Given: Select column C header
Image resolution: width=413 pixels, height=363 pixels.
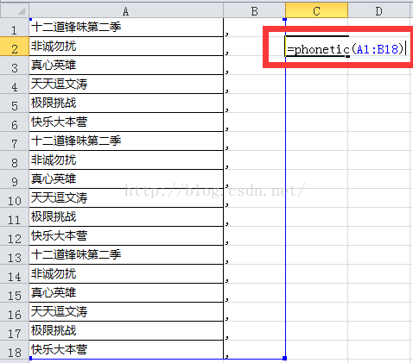Looking at the screenshot, I should [x=316, y=11].
